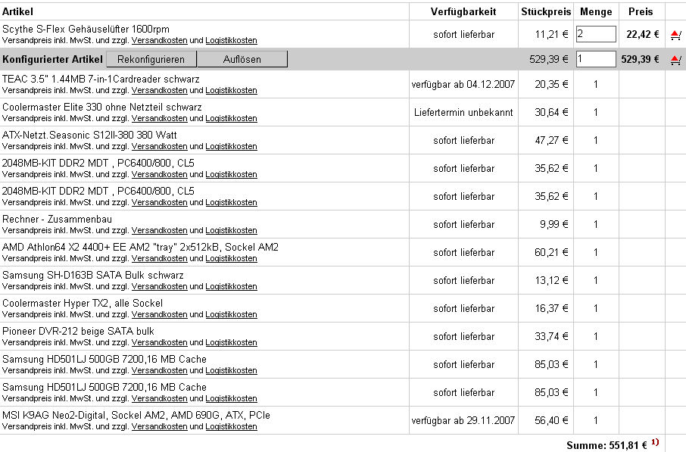Click the Auflösen button
The image size is (686, 452).
(x=242, y=59)
